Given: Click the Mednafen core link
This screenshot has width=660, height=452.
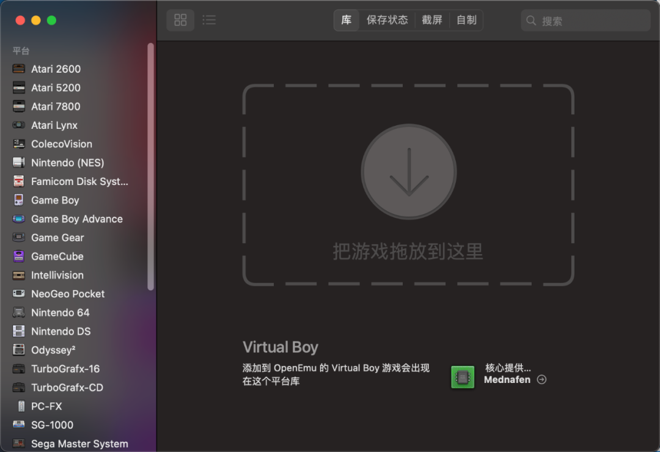Looking at the screenshot, I should click(x=507, y=379).
